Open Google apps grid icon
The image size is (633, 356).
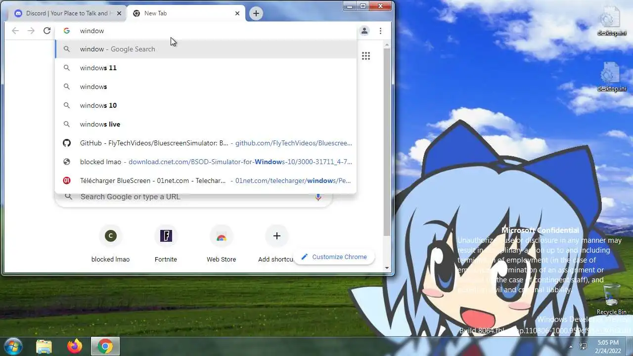[x=366, y=56]
